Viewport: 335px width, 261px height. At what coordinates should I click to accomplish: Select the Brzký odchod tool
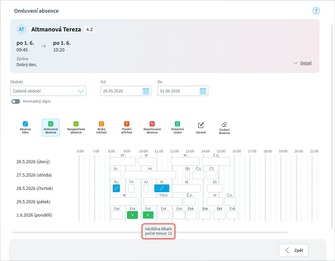coord(101,128)
